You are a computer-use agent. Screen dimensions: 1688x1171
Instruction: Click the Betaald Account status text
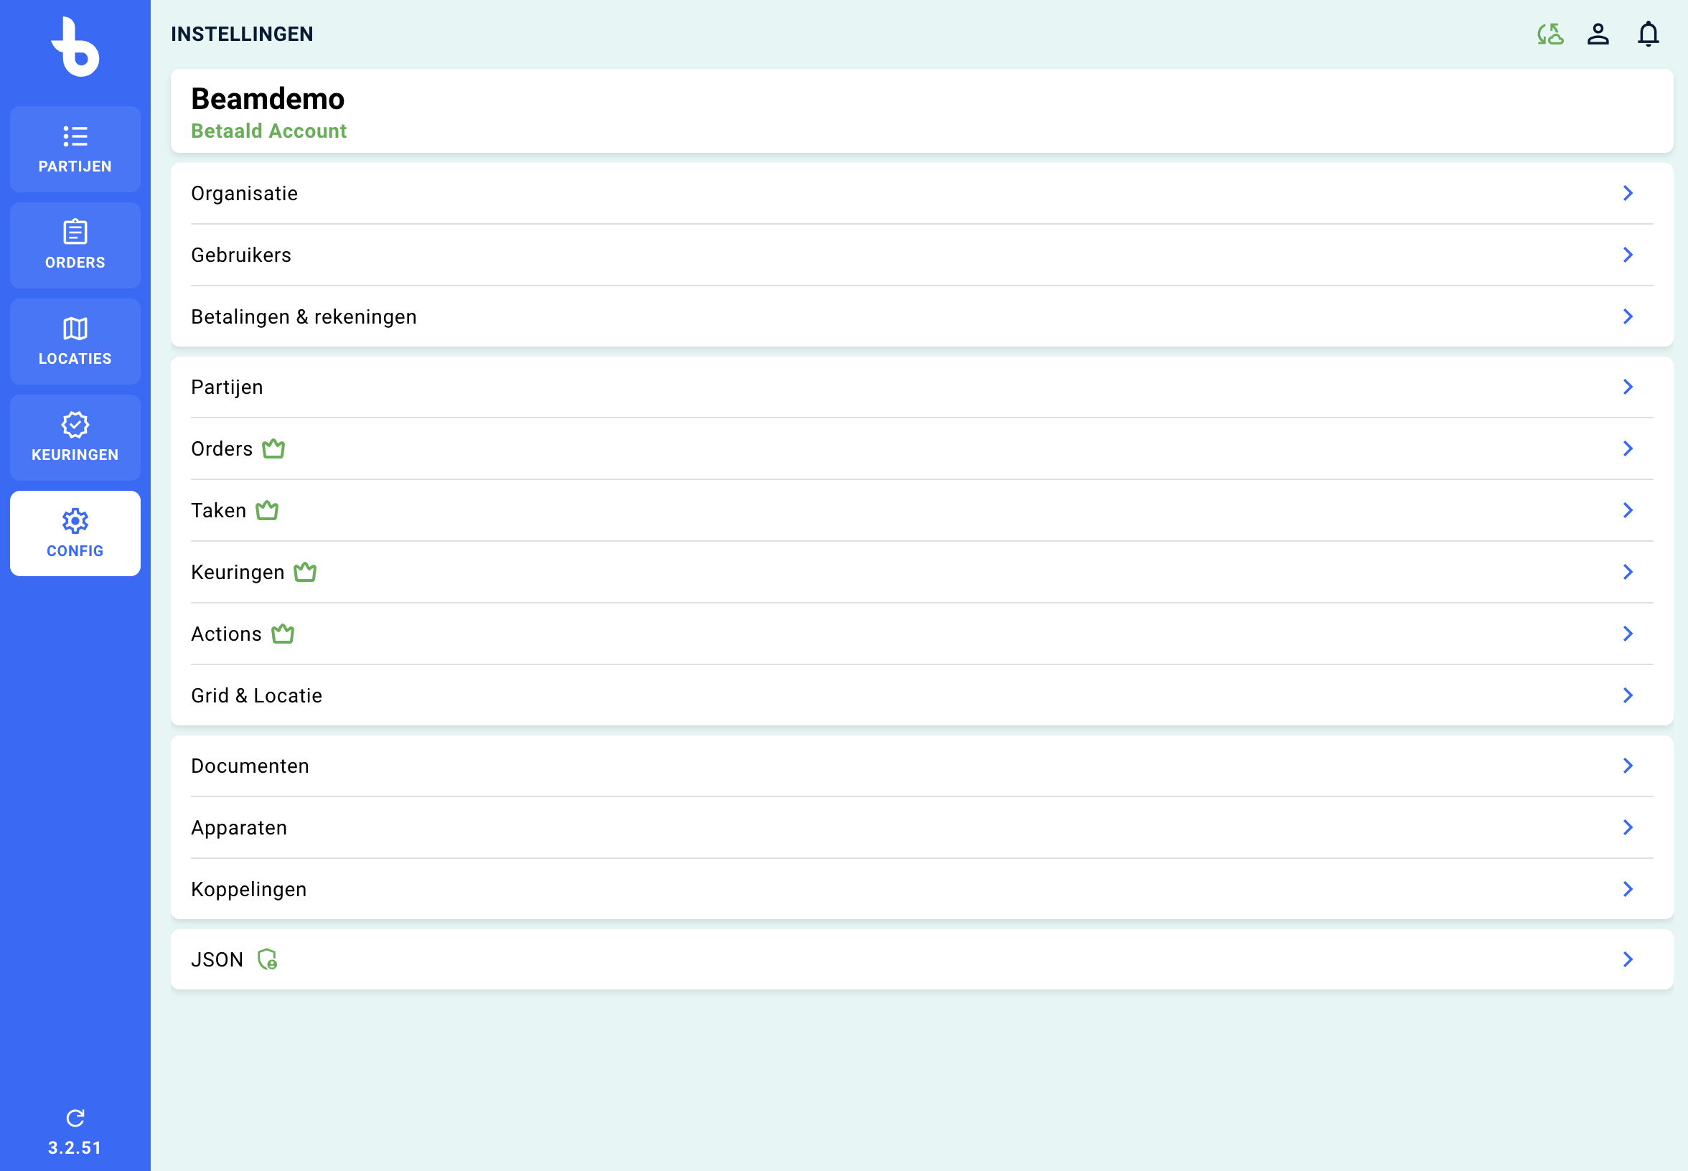(268, 131)
